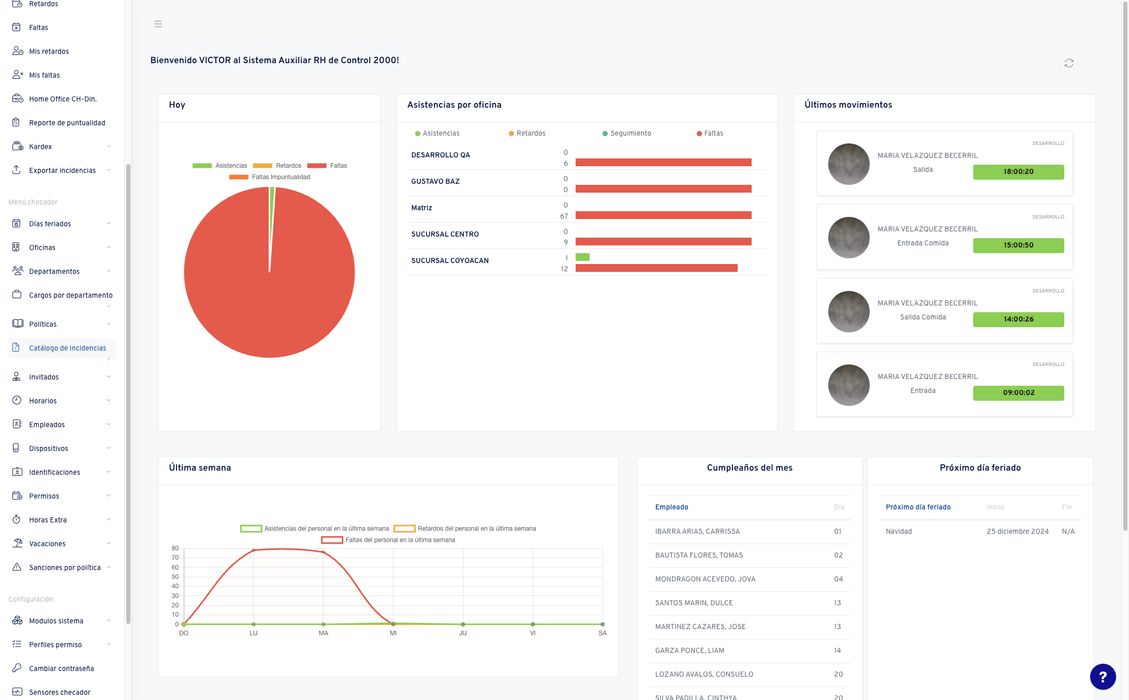Click the Home Office CH-Din. icon

click(18, 99)
